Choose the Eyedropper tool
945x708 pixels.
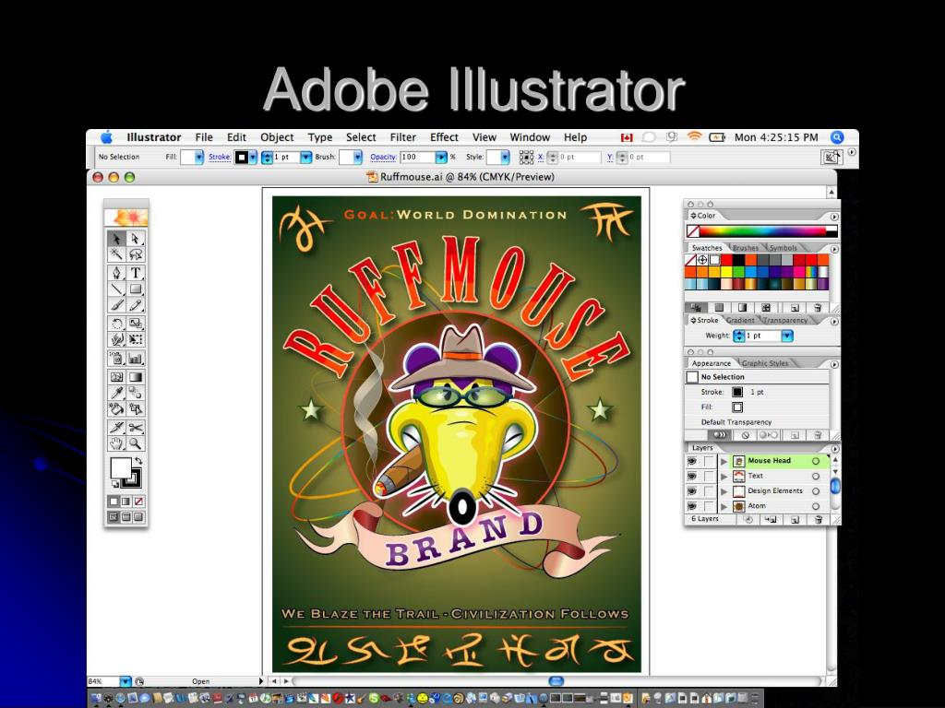click(x=117, y=393)
